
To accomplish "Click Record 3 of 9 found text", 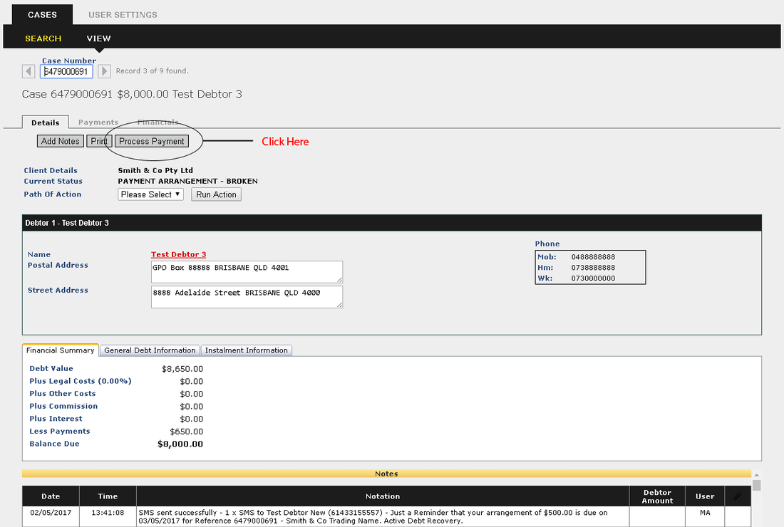I will [x=152, y=71].
